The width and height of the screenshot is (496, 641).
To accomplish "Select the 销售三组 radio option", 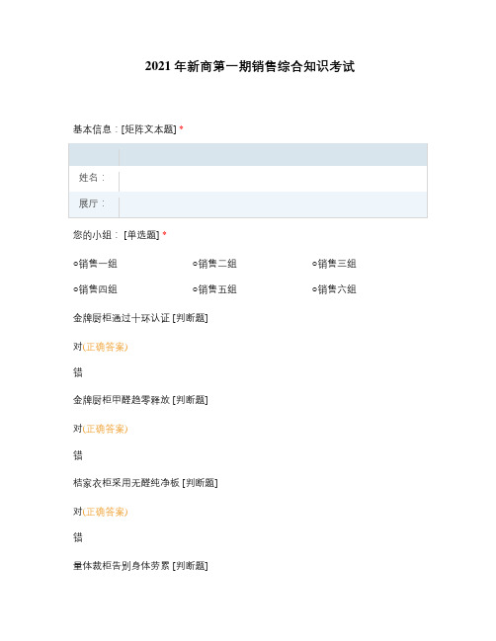I will [334, 264].
